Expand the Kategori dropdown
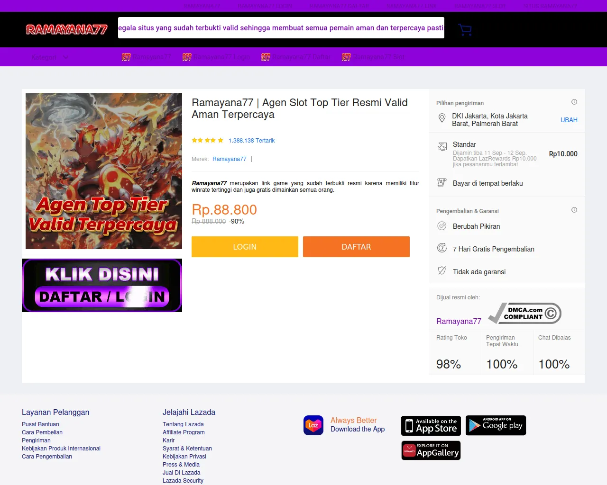The image size is (607, 485). tap(50, 57)
